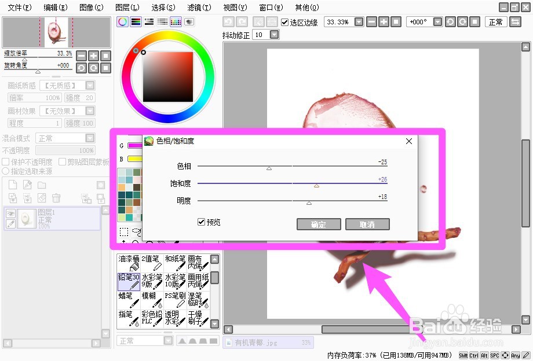Open the 文件(F) menu

pyautogui.click(x=20, y=8)
